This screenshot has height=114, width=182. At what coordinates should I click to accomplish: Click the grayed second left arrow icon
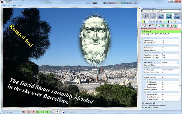(x=157, y=22)
